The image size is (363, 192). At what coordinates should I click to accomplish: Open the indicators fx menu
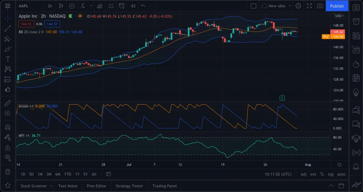(83, 6)
